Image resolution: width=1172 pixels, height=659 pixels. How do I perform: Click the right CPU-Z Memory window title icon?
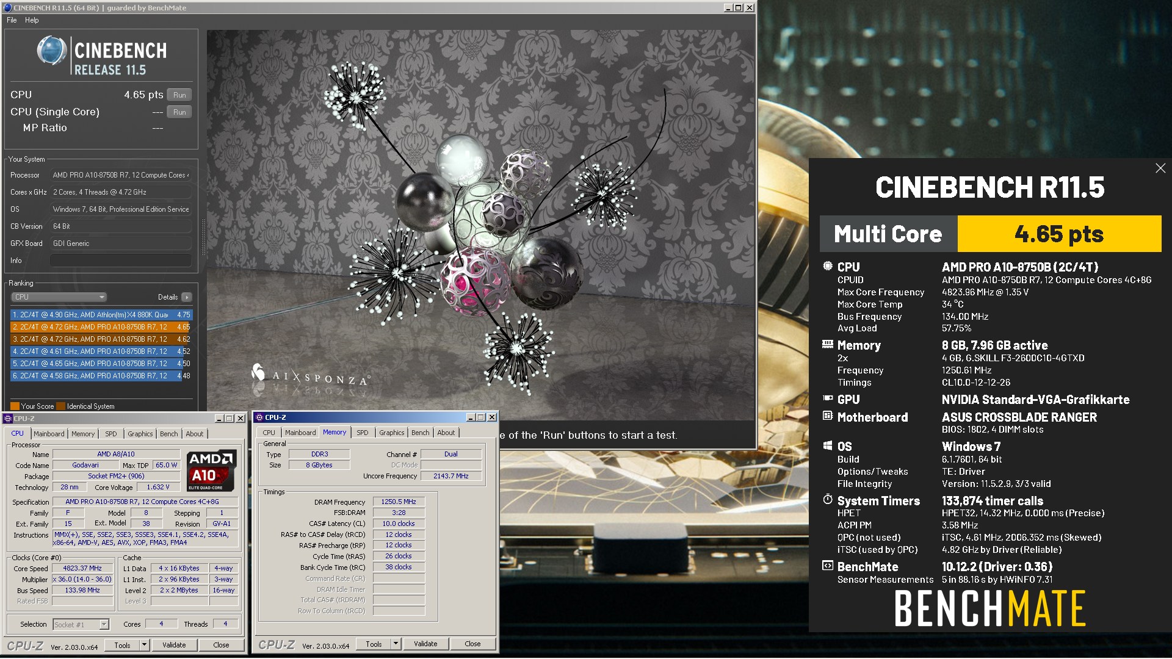(259, 417)
